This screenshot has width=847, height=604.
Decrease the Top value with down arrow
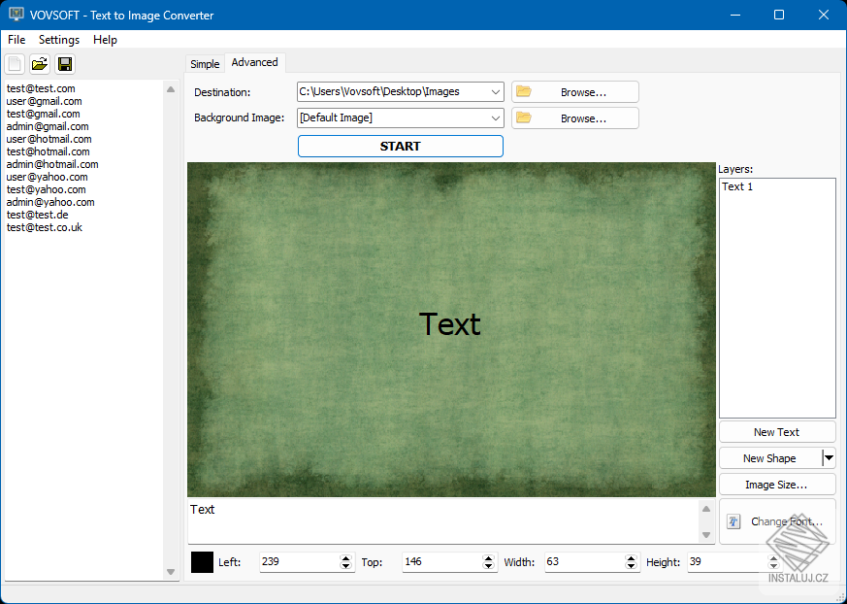(489, 566)
